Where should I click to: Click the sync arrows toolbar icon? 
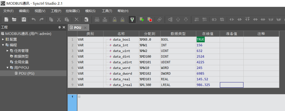[159, 19]
